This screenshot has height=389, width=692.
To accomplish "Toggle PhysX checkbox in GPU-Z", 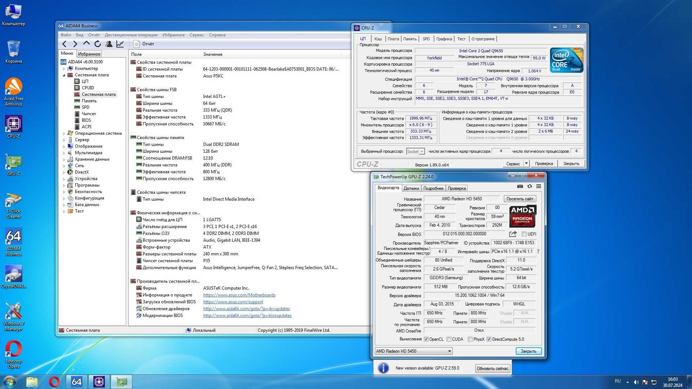I will tap(470, 339).
